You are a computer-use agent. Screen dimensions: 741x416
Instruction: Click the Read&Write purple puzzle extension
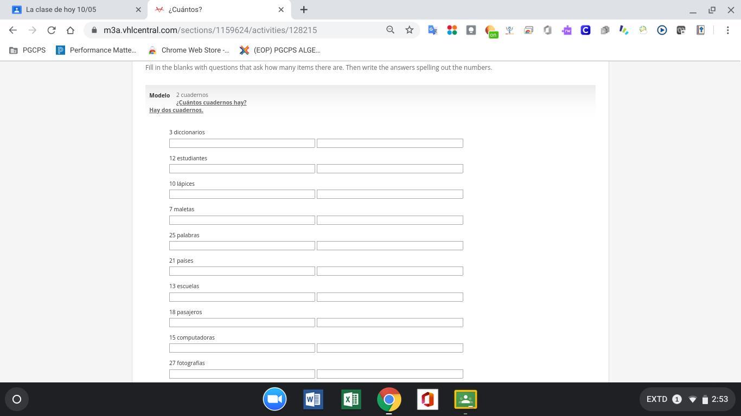[x=566, y=30]
